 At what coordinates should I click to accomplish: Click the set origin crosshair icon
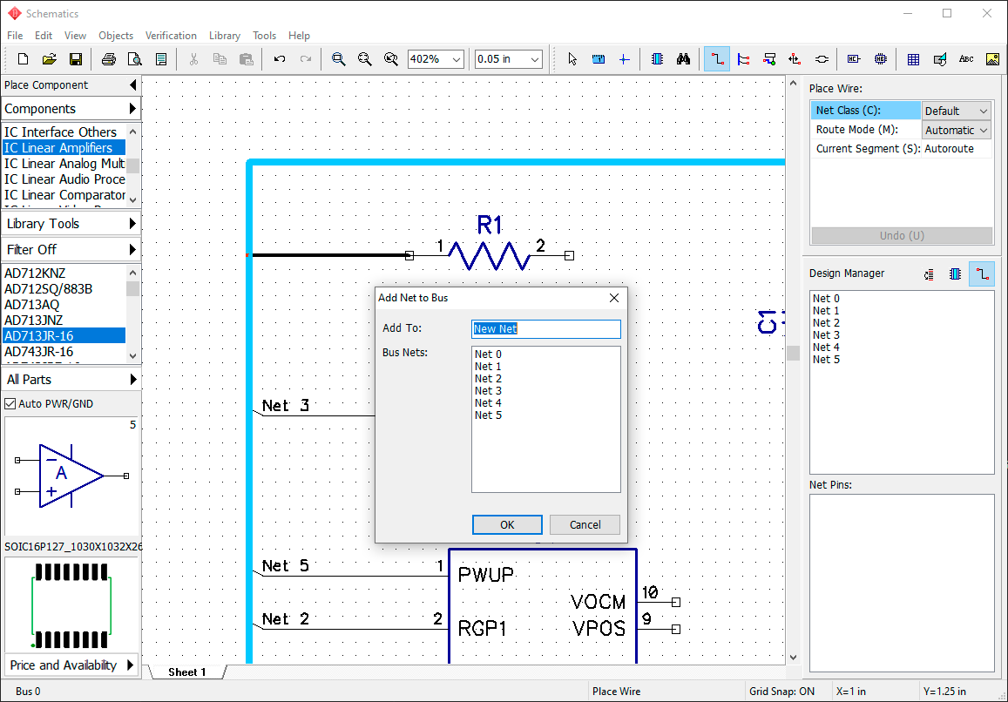click(624, 59)
